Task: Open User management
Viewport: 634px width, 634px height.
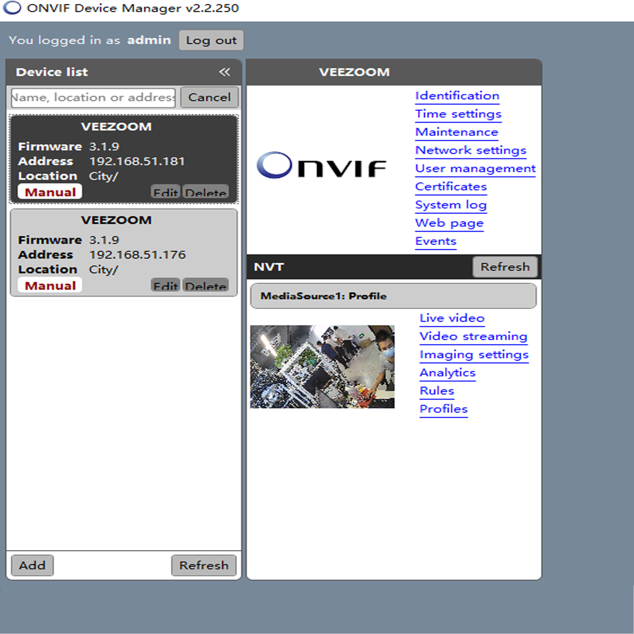Action: coord(475,169)
